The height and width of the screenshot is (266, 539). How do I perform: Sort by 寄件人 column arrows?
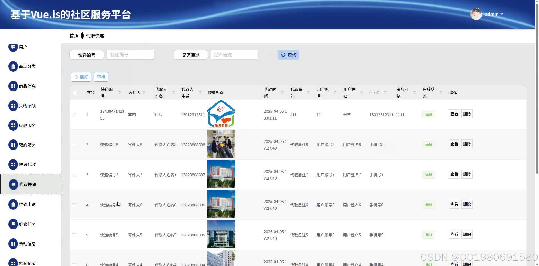pyautogui.click(x=144, y=92)
